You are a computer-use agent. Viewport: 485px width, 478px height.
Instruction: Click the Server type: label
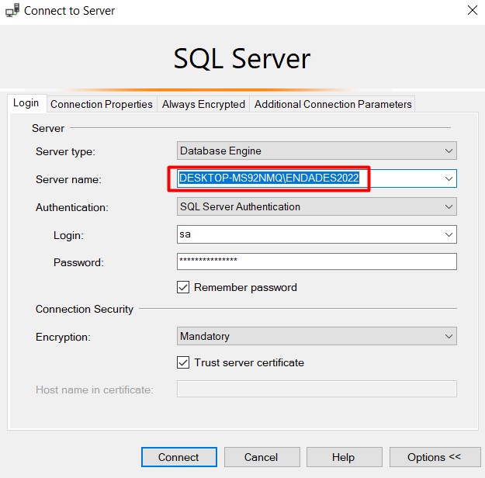[x=65, y=151]
